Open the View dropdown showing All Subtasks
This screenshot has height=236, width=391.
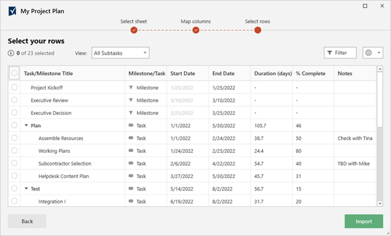pos(120,53)
